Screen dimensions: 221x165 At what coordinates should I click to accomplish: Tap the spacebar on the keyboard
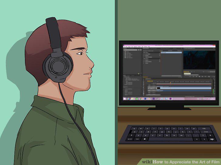tap(171, 139)
